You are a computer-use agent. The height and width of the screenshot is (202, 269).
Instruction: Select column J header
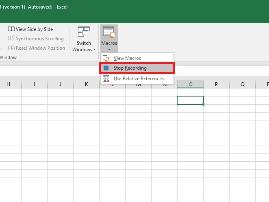tap(61, 84)
